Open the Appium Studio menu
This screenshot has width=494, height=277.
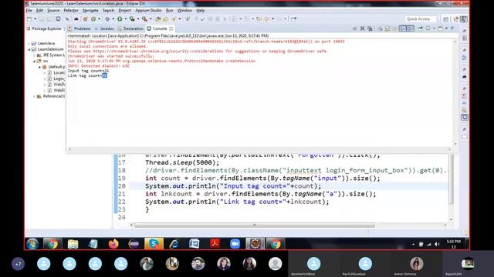tap(148, 10)
